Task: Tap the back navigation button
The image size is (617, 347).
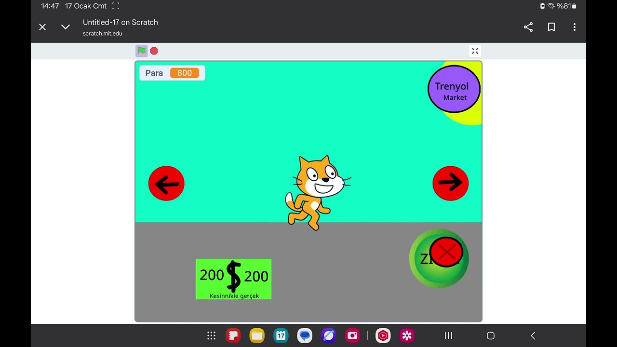Action: tap(533, 335)
